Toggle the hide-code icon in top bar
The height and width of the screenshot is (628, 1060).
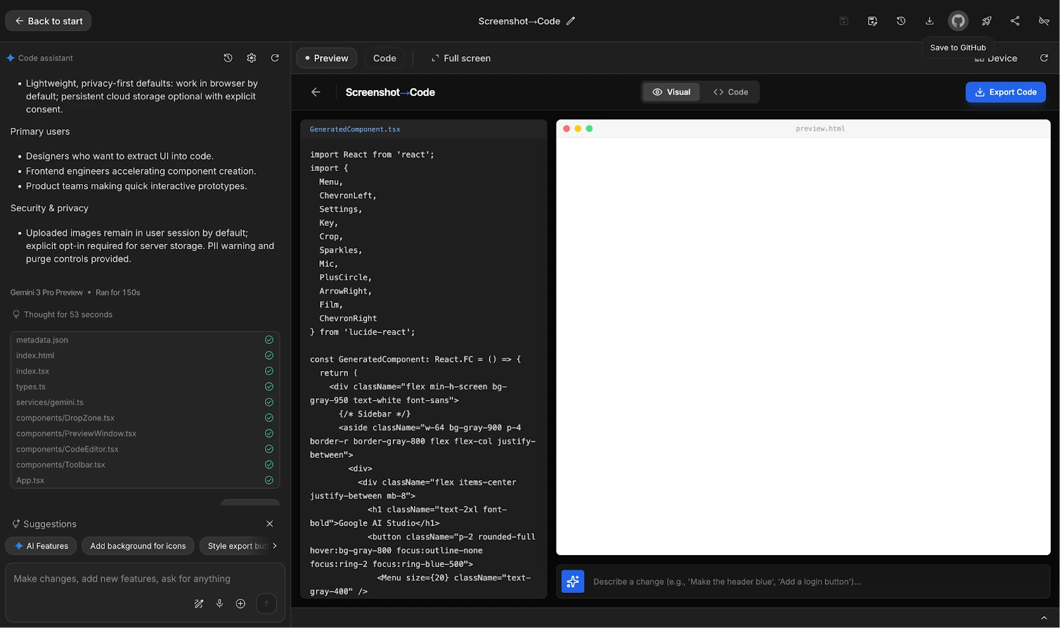pos(1043,21)
